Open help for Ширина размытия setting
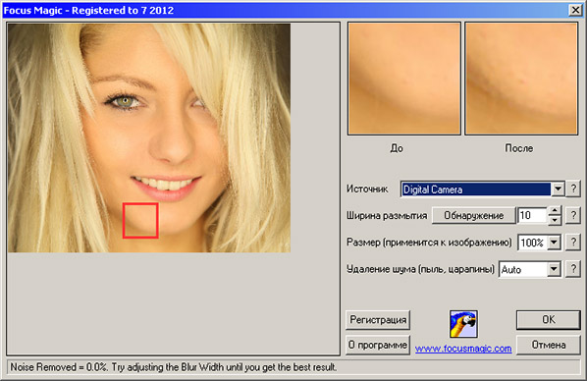Viewport: 587px width, 381px height. (573, 216)
